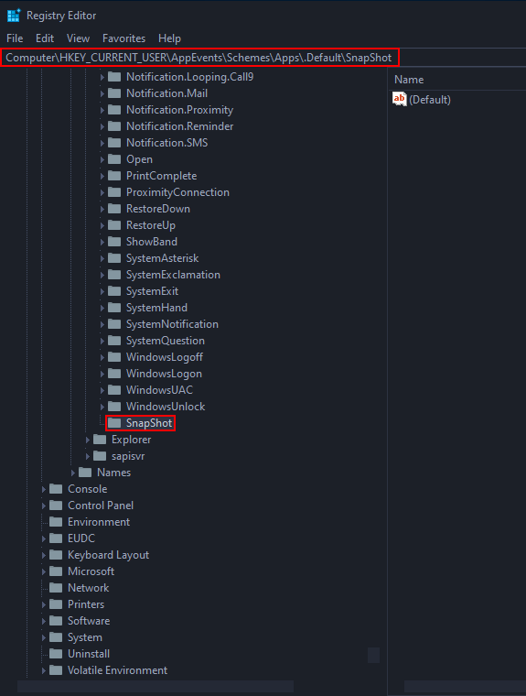Expand the WindowsLogoff key
526x696 pixels.
[x=102, y=357]
